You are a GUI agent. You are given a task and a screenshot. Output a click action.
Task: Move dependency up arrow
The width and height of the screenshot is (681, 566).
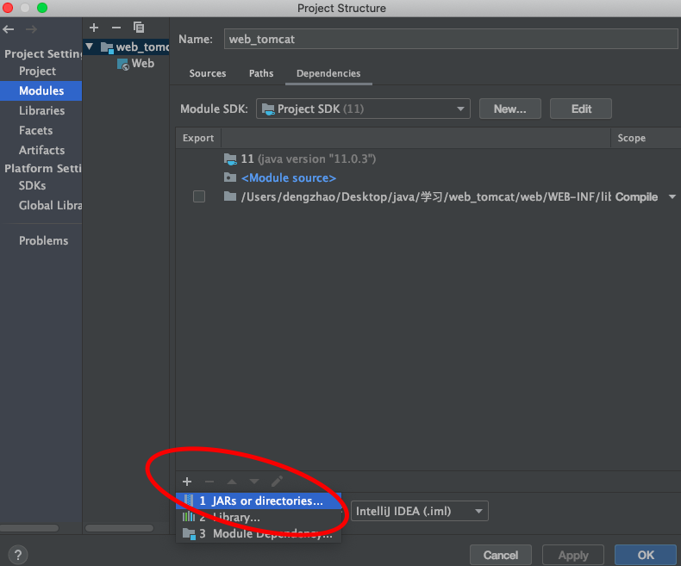coord(232,482)
